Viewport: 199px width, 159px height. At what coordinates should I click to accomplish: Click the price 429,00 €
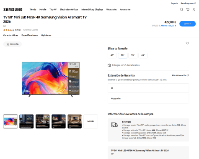[x=170, y=22]
